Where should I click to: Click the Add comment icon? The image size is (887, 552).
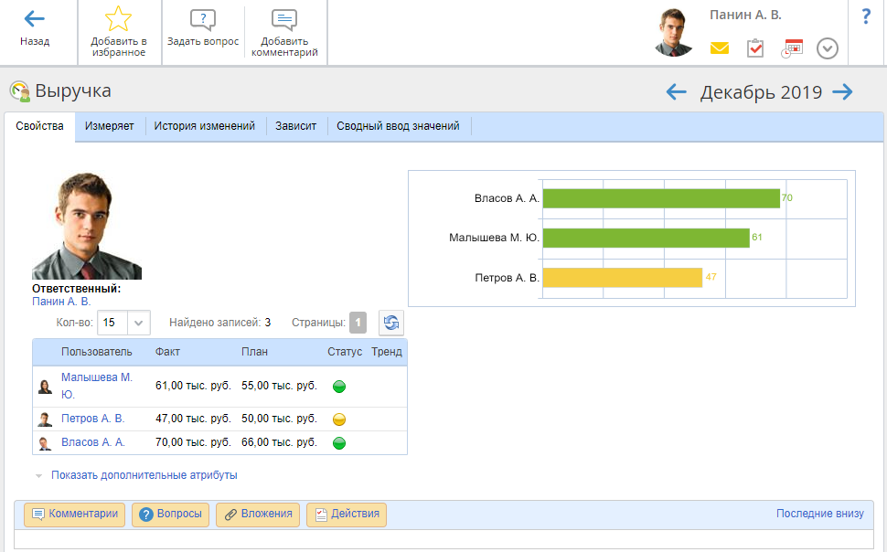284,20
